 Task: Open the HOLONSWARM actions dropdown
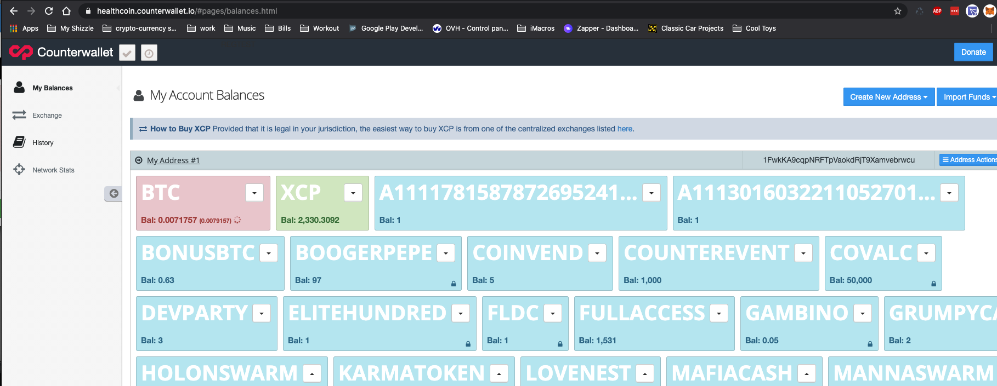pos(312,373)
